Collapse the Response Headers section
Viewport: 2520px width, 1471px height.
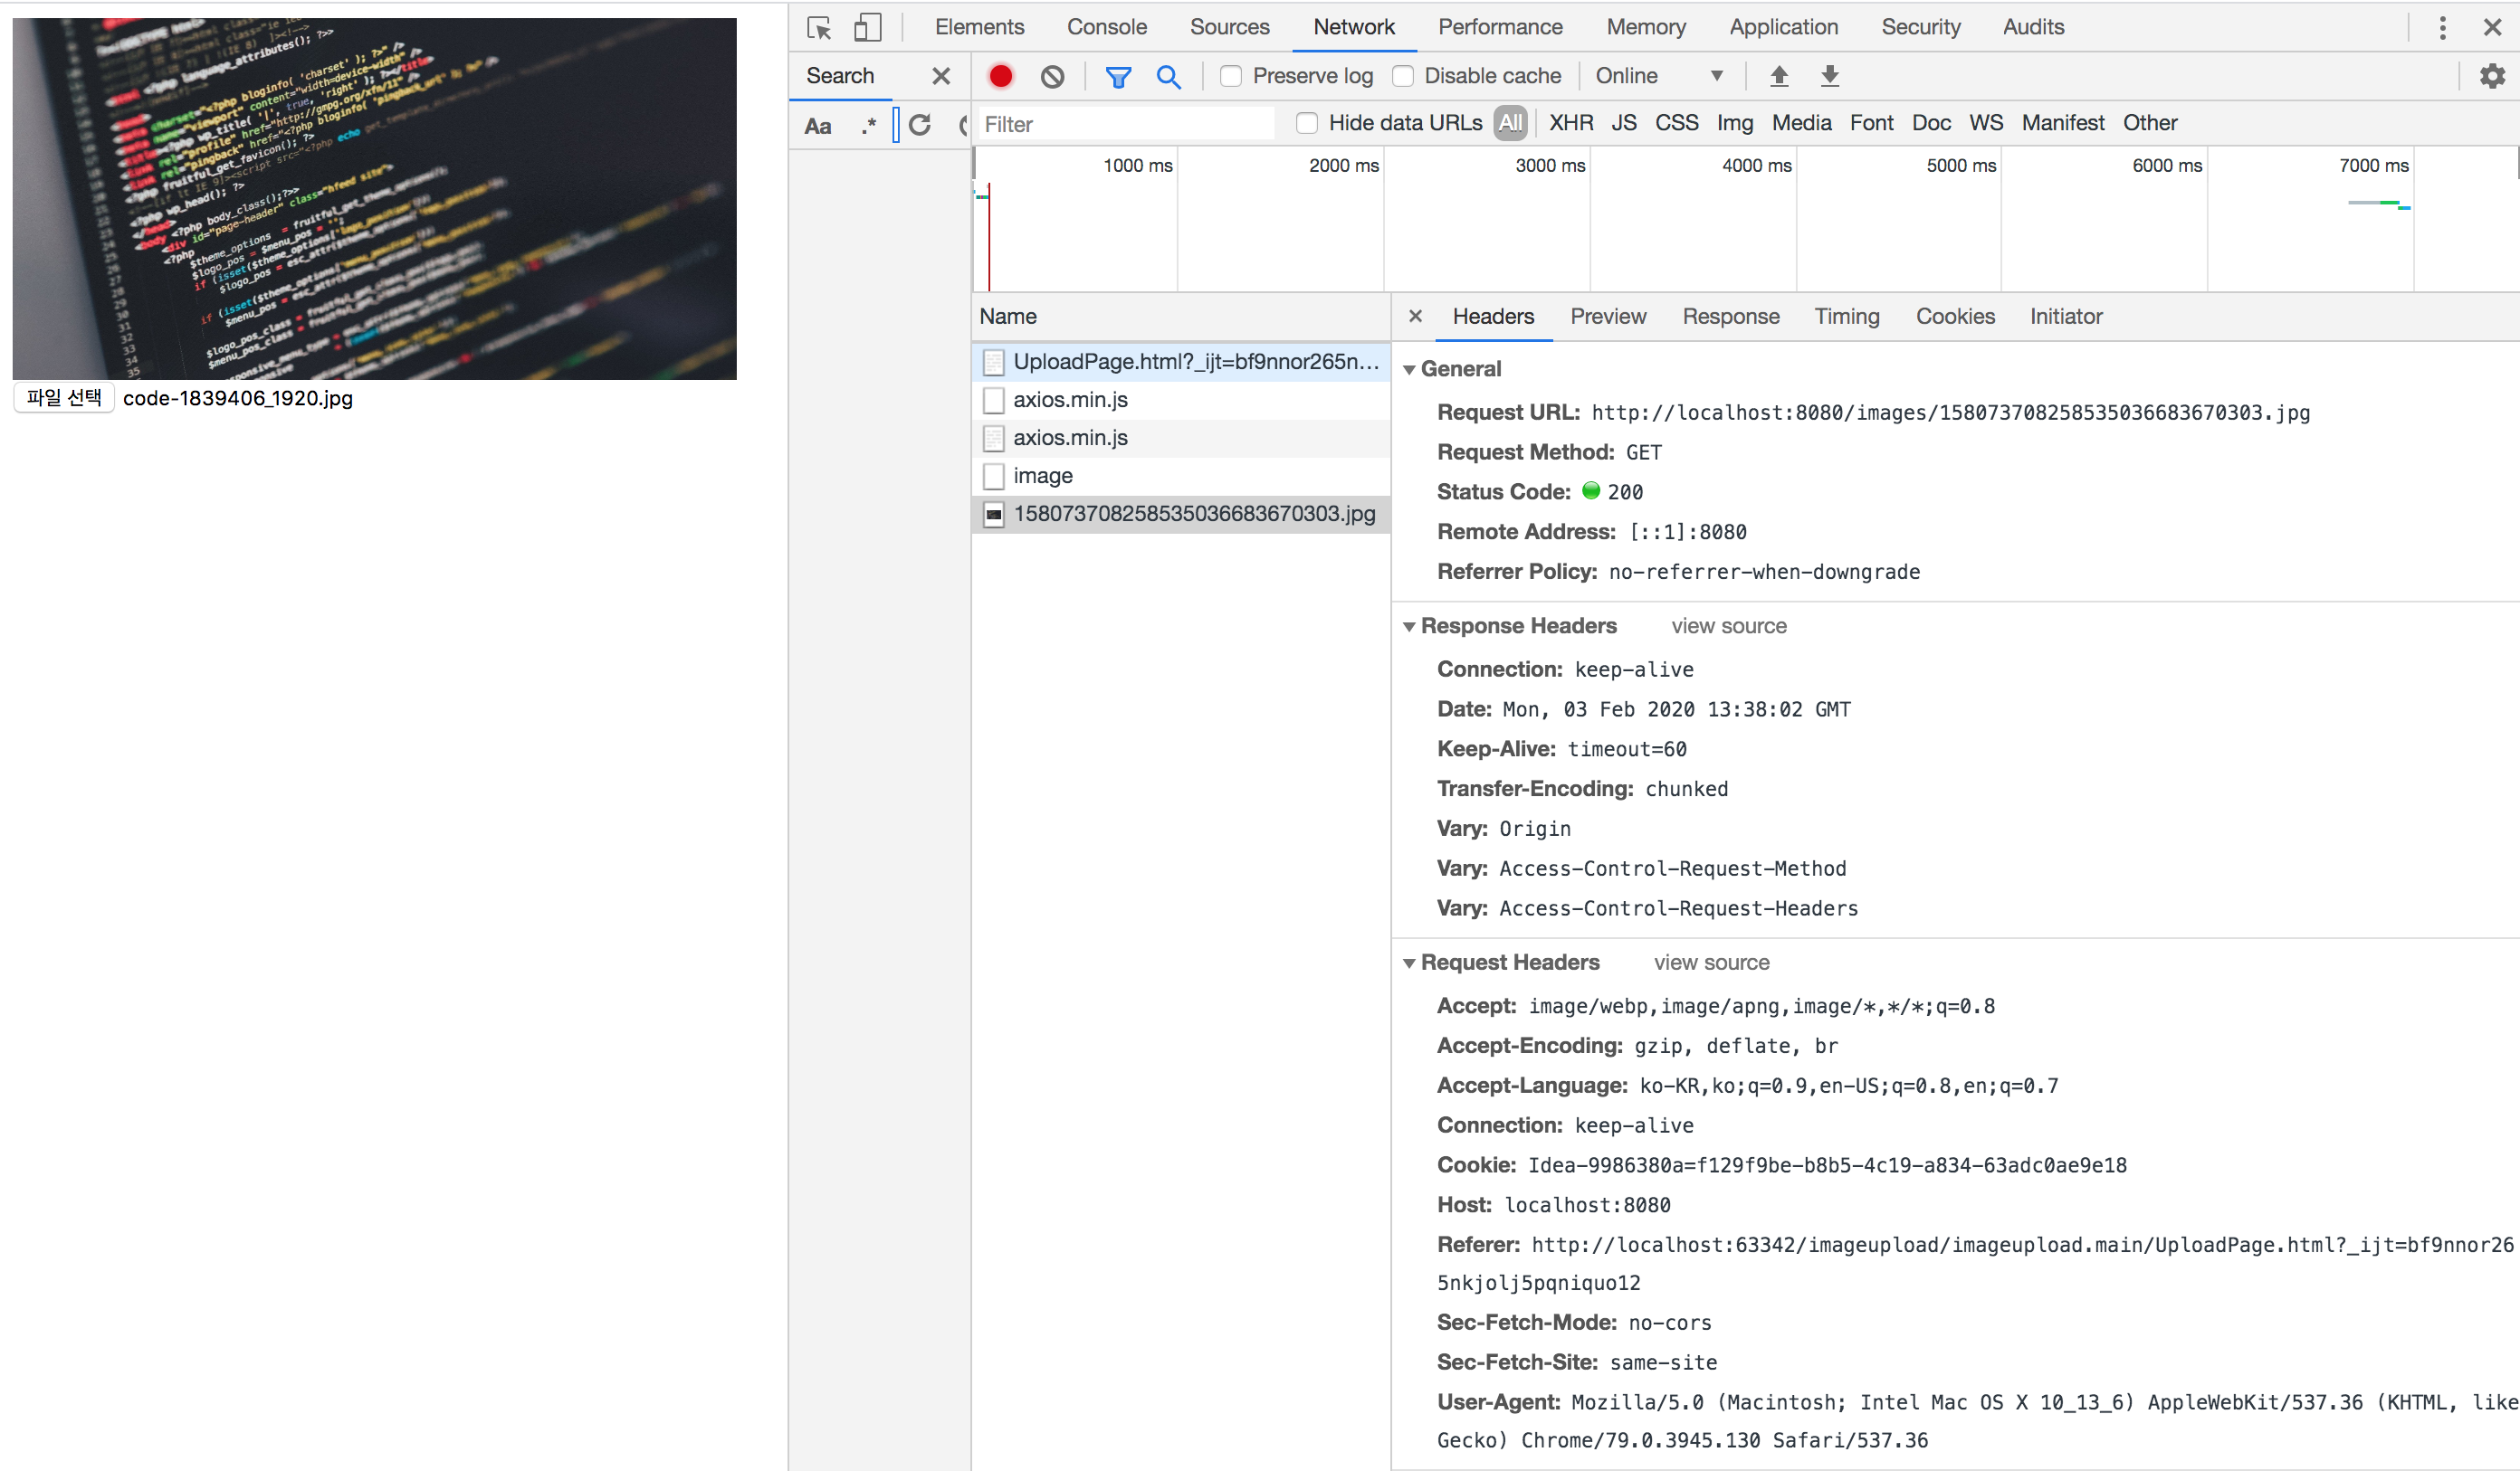1409,627
